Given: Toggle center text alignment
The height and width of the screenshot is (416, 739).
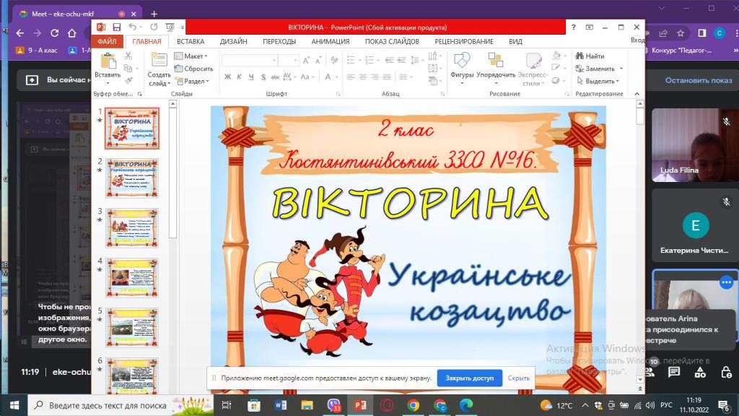Looking at the screenshot, I should [363, 77].
